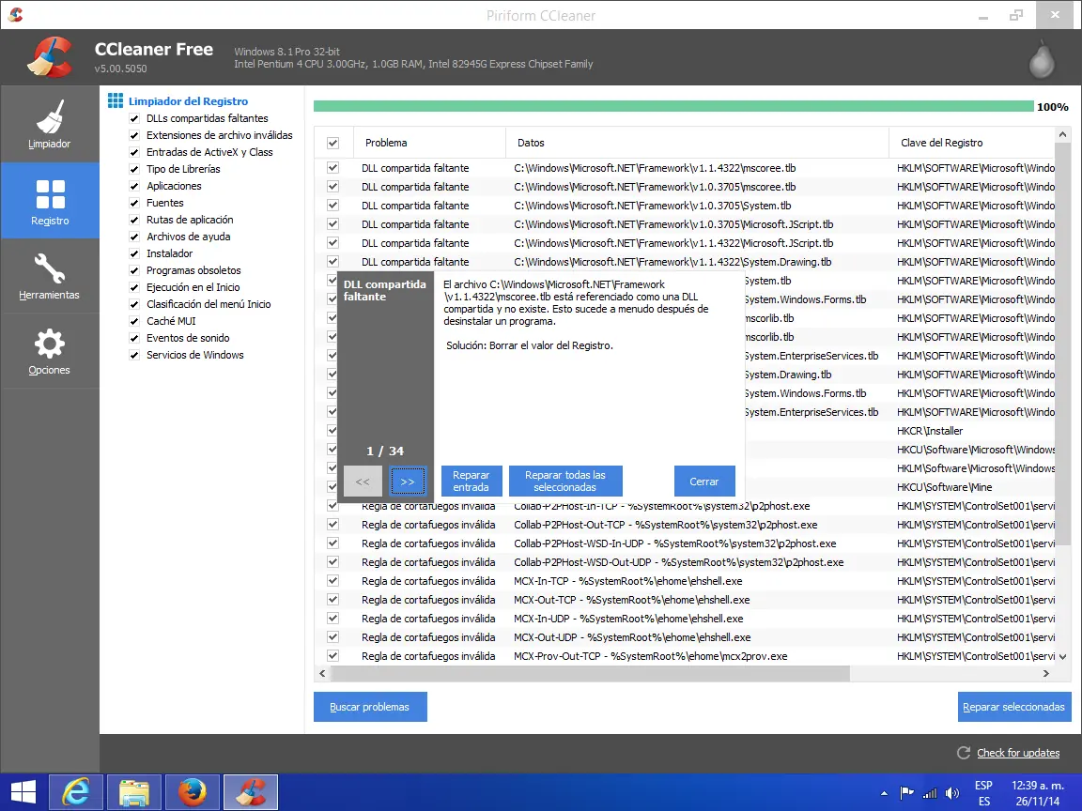This screenshot has height=811, width=1082.
Task: Disable the Servicios de Windows scan option
Action: tap(135, 355)
